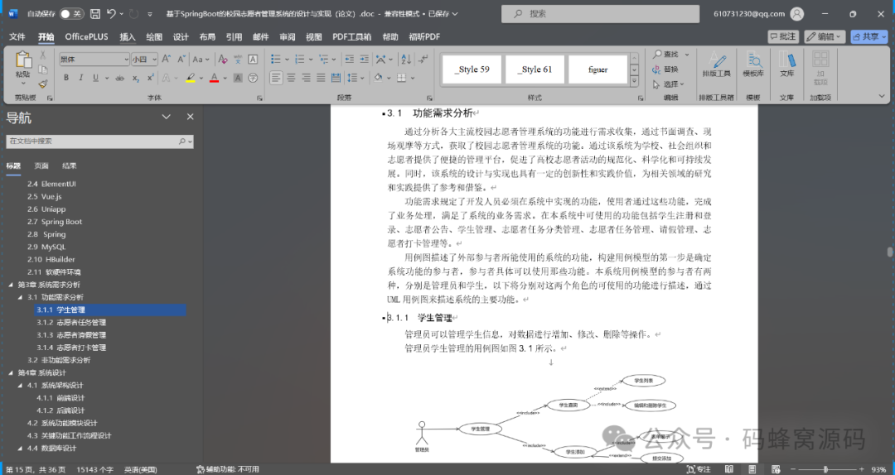This screenshot has height=475, width=895.
Task: Open the bullet list dropdown arrow
Action: click(285, 59)
